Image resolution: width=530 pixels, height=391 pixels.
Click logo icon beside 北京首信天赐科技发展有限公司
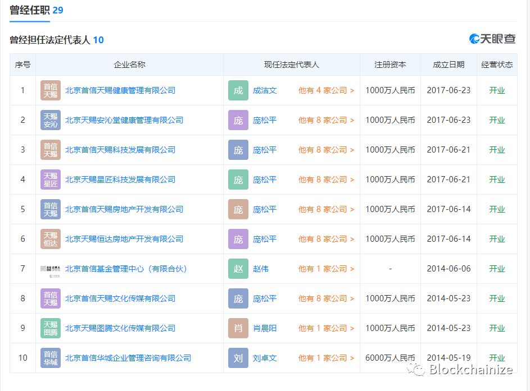click(x=51, y=150)
